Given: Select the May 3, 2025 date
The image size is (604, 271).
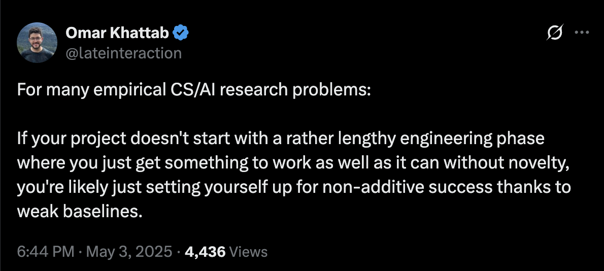Looking at the screenshot, I should [128, 252].
